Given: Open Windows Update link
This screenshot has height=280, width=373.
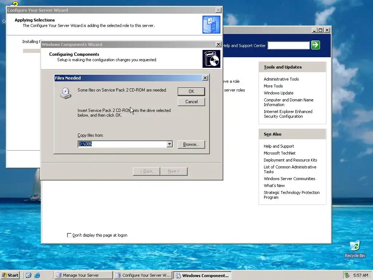Looking at the screenshot, I should click(278, 93).
